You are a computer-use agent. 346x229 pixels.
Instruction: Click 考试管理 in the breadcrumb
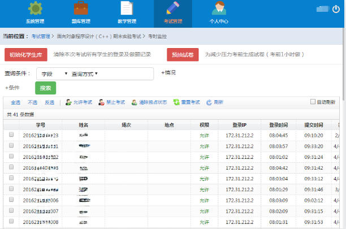click(x=40, y=36)
